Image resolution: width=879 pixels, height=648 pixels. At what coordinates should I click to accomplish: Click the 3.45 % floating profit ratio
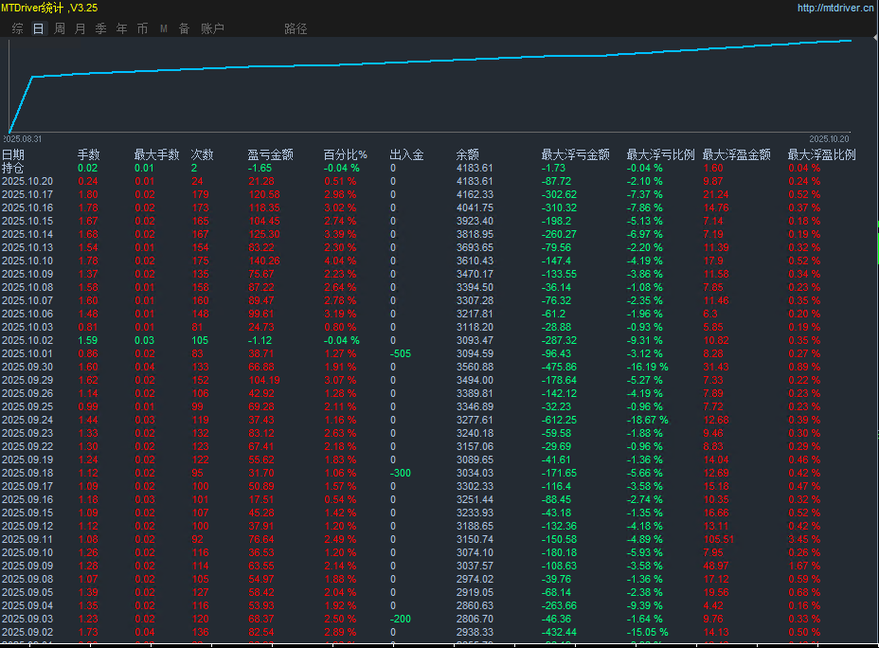tap(804, 539)
